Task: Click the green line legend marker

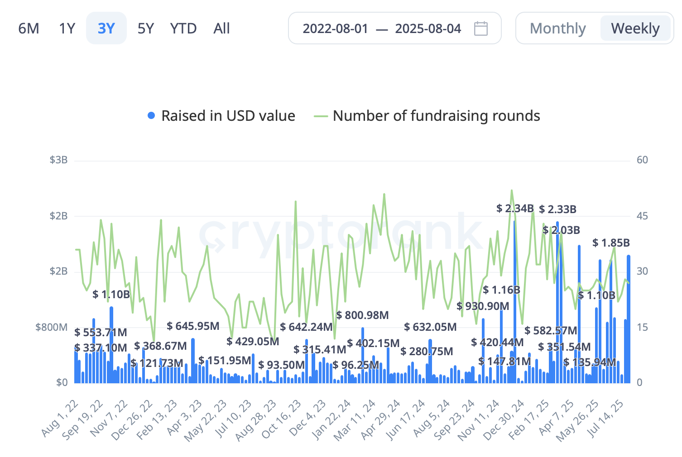Action: coord(321,116)
